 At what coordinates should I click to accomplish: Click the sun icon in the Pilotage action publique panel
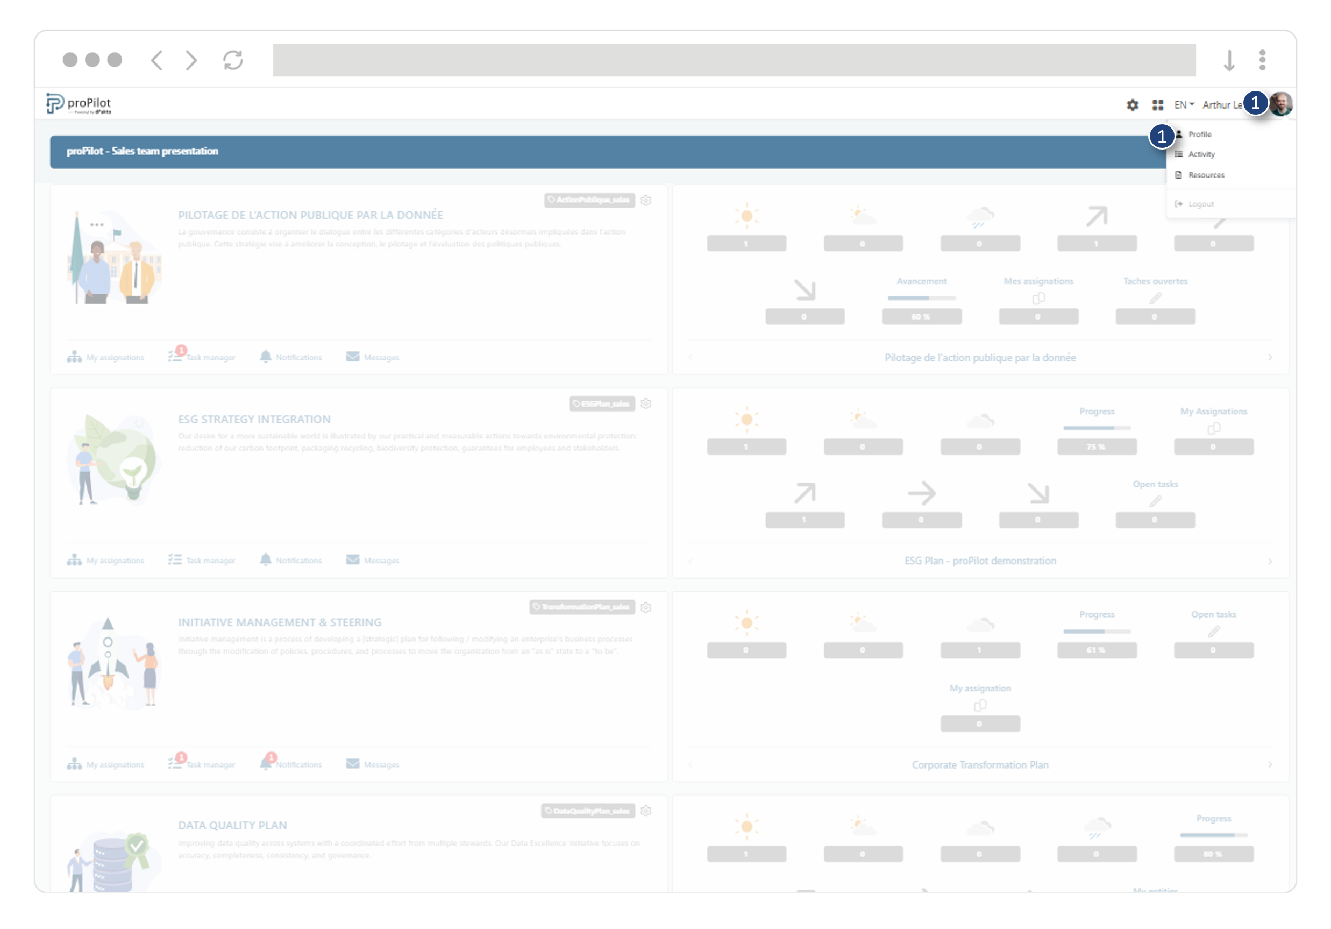746,216
